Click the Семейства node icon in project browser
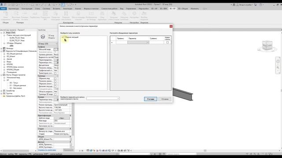Image resolution: width=282 pixels, height=158 pixels. coord(4,91)
